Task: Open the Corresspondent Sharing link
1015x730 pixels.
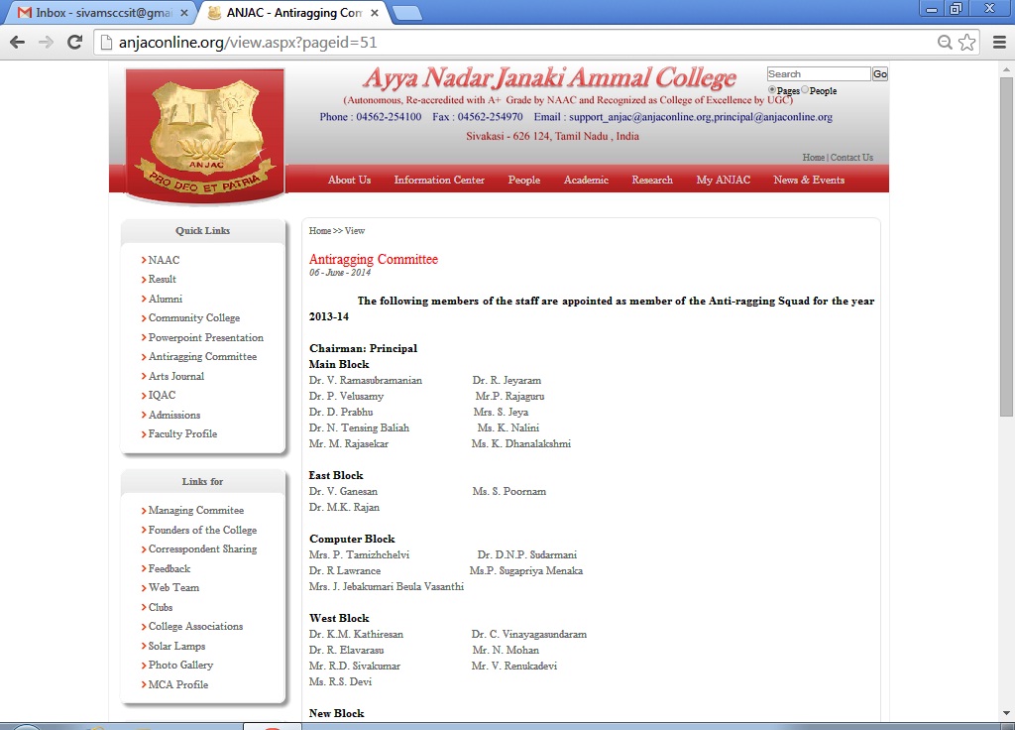Action: [202, 548]
